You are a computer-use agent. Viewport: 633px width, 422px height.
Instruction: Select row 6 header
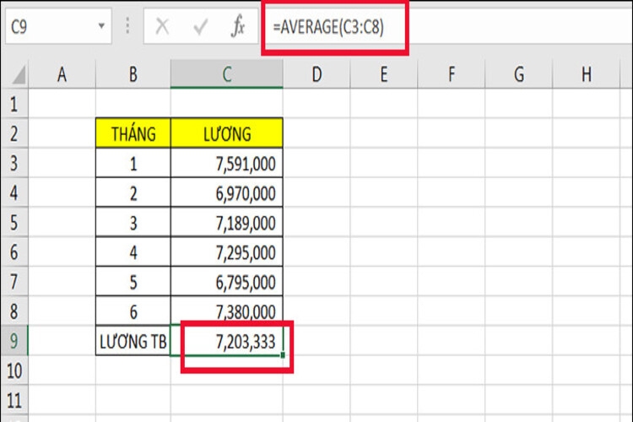(x=14, y=252)
